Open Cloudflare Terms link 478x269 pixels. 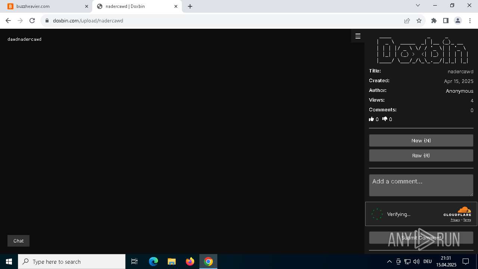(467, 220)
